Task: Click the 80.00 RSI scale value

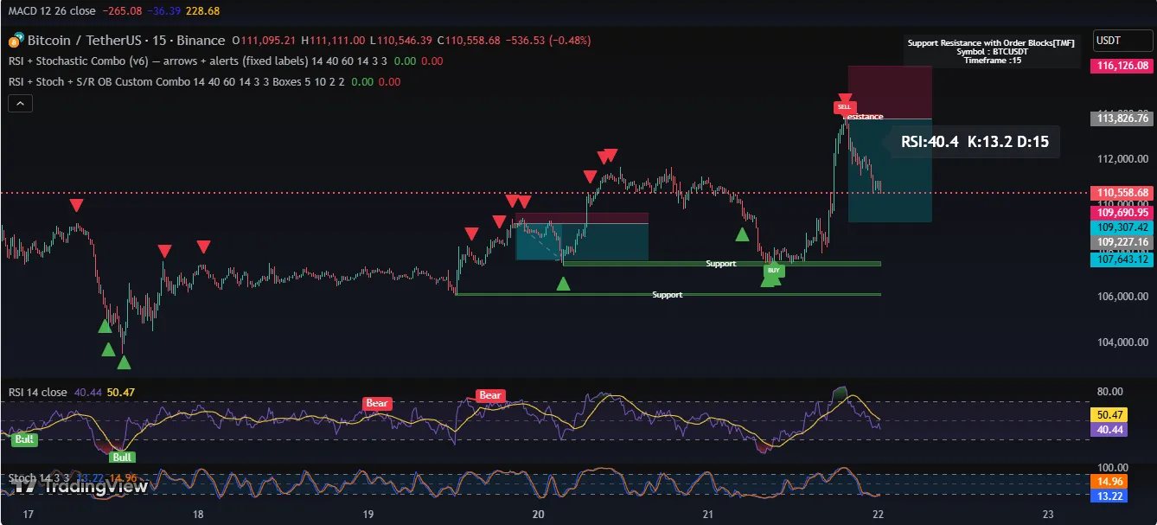Action: click(x=1109, y=391)
